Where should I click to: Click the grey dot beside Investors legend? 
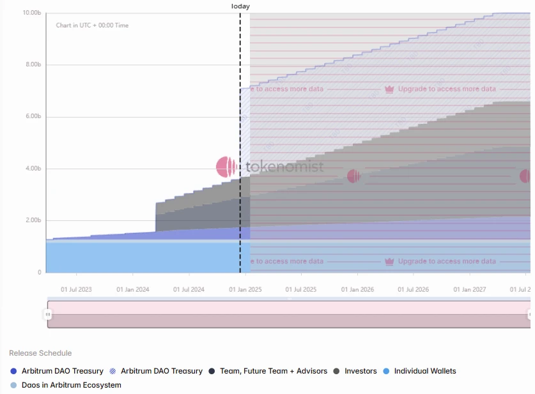click(x=336, y=371)
